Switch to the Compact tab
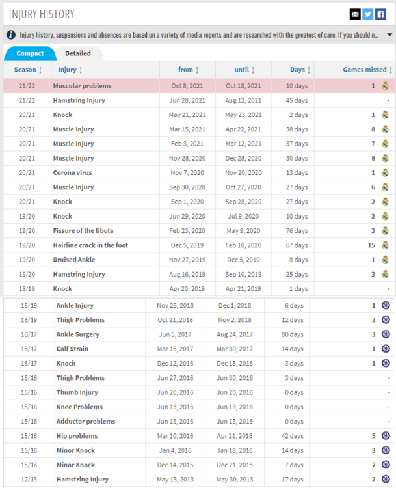Viewport: 396px width, 488px height. [x=30, y=53]
